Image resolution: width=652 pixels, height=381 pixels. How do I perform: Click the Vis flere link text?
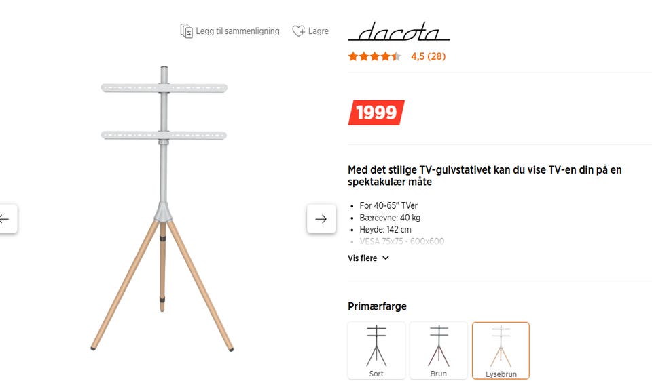pyautogui.click(x=362, y=258)
